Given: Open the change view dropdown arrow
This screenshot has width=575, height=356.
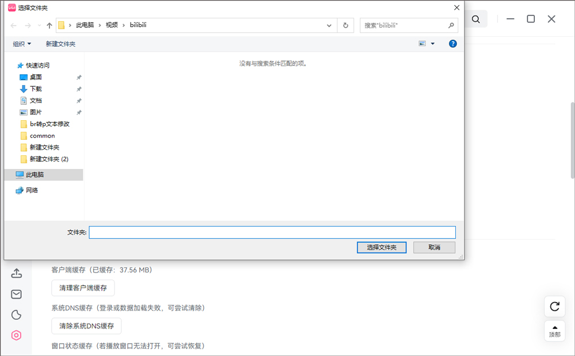Looking at the screenshot, I should [x=432, y=43].
